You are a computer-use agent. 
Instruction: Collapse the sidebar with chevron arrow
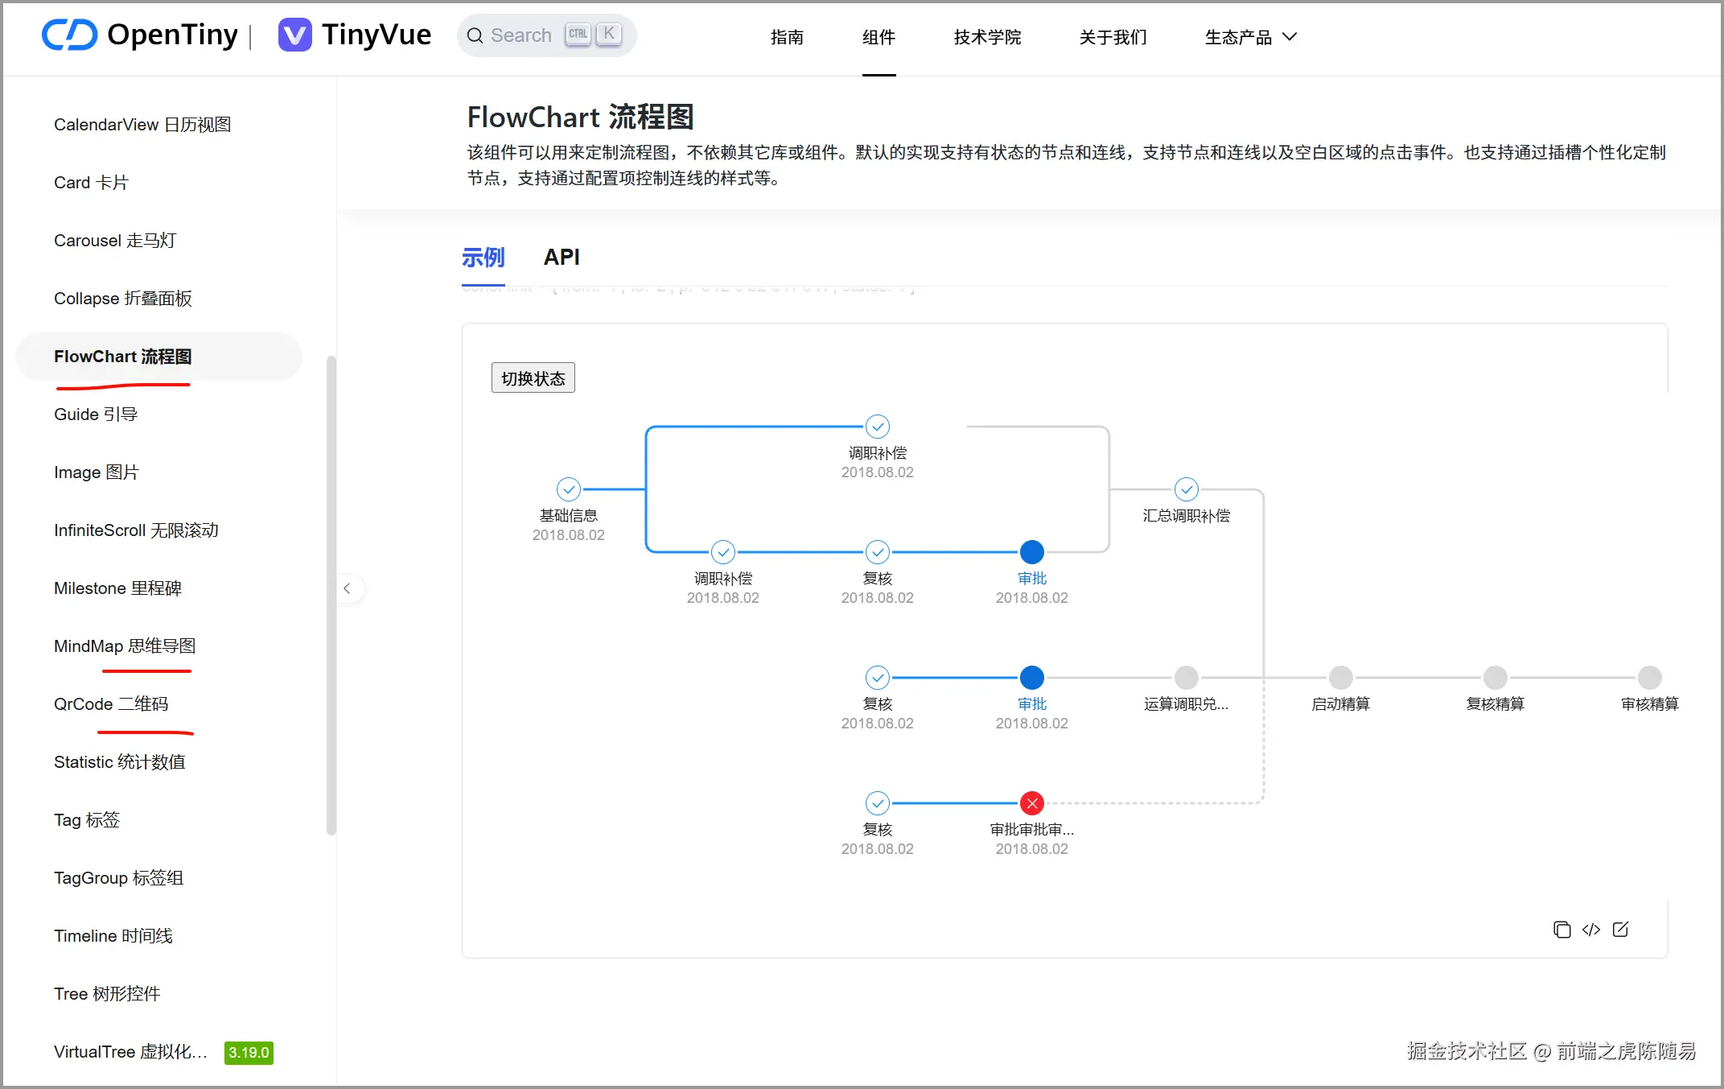click(347, 588)
